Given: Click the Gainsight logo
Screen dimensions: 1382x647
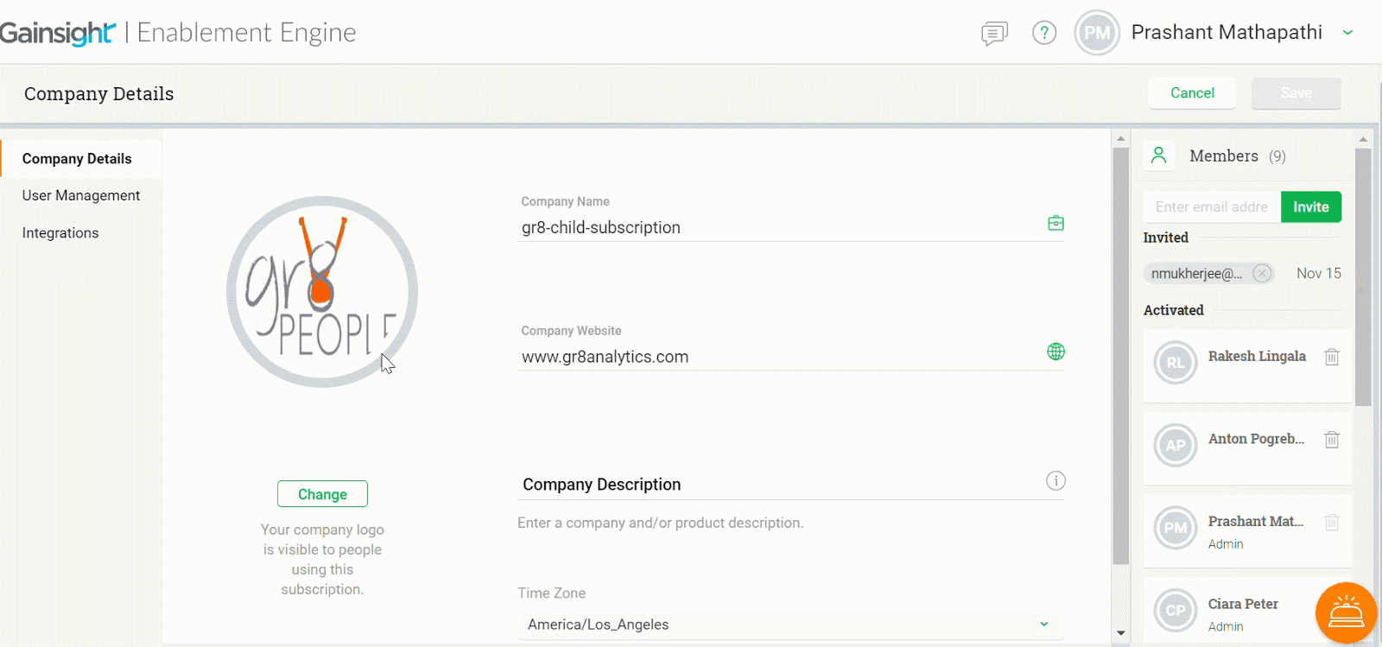Looking at the screenshot, I should click(57, 33).
